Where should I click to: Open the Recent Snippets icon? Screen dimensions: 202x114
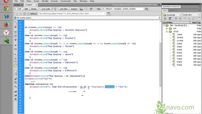click(x=15, y=82)
